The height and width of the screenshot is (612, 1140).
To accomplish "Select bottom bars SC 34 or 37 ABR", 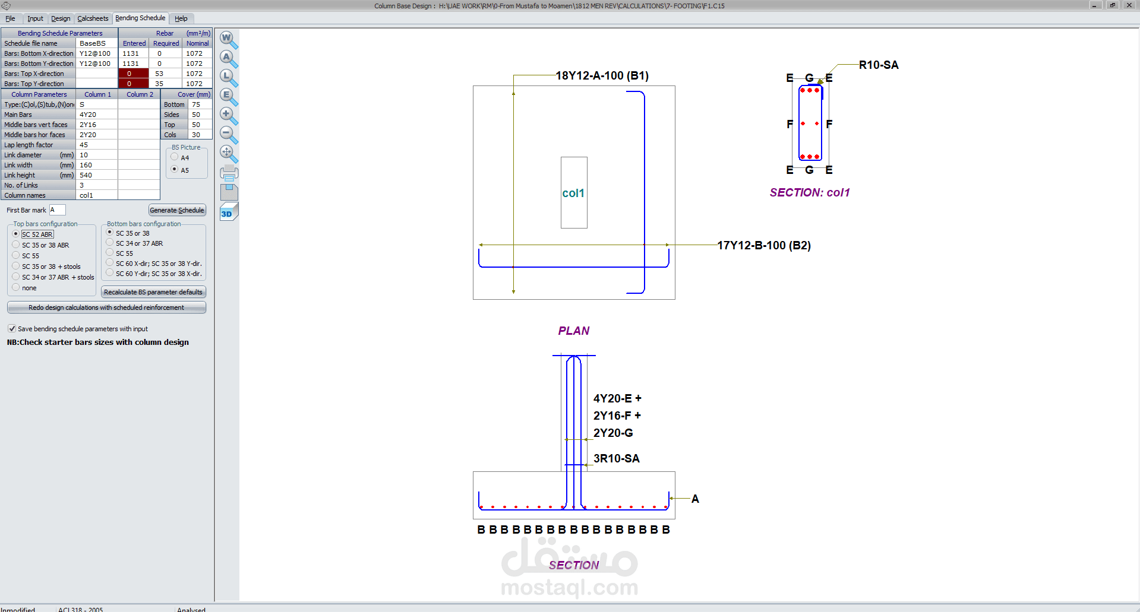I will click(110, 243).
